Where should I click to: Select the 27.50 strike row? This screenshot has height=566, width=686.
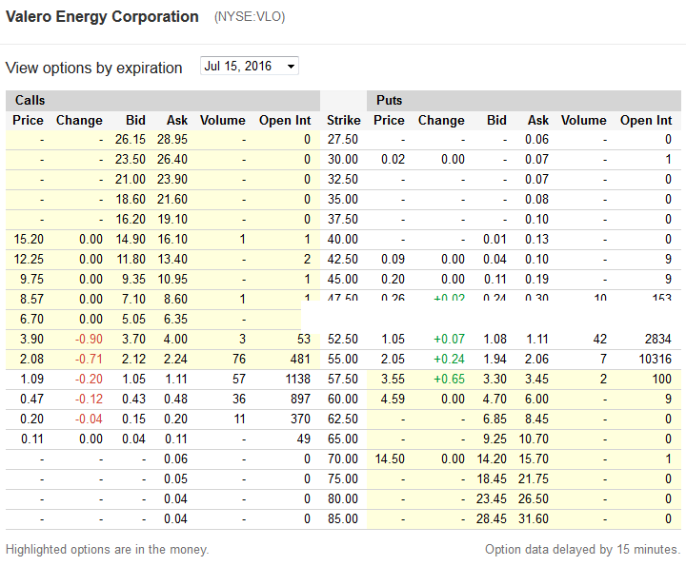pyautogui.click(x=343, y=139)
